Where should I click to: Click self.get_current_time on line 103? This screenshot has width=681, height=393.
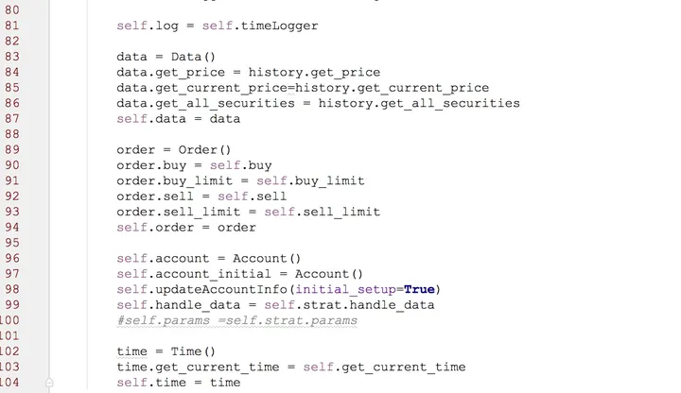tap(384, 367)
